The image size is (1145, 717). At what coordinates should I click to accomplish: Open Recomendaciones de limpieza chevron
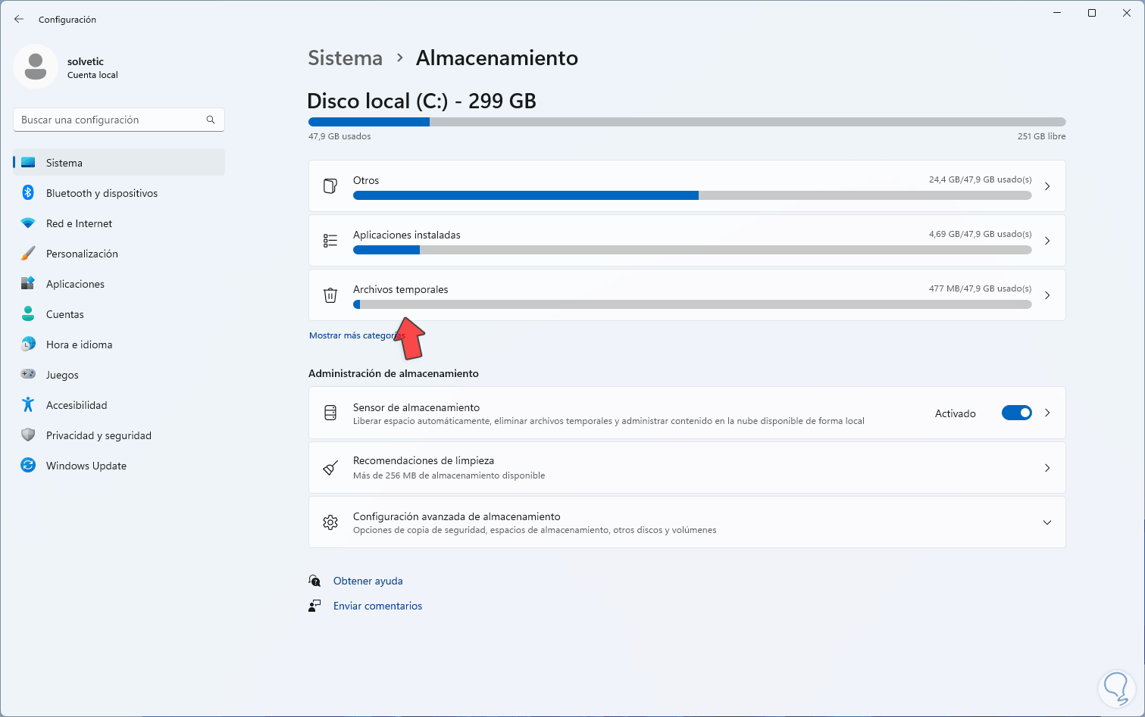[1047, 468]
